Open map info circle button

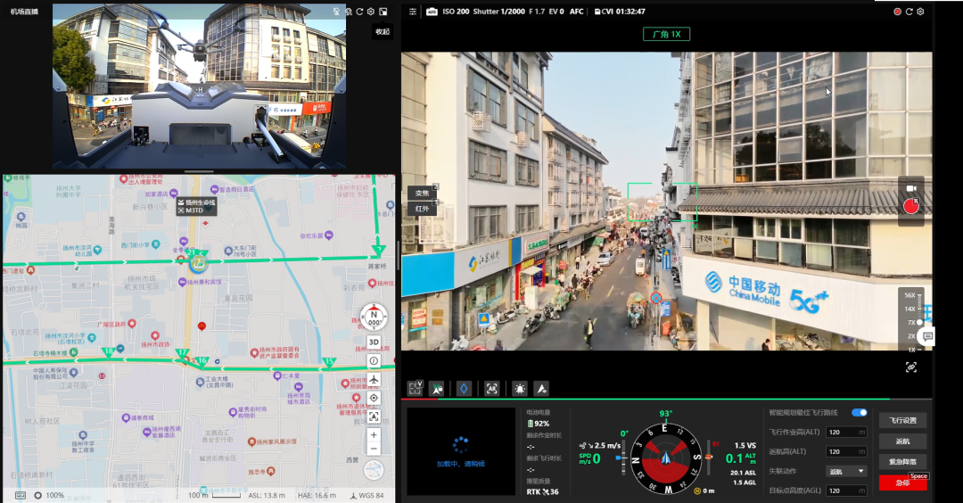tap(374, 361)
